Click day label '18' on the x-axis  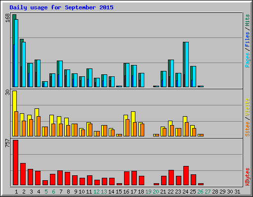141,192
